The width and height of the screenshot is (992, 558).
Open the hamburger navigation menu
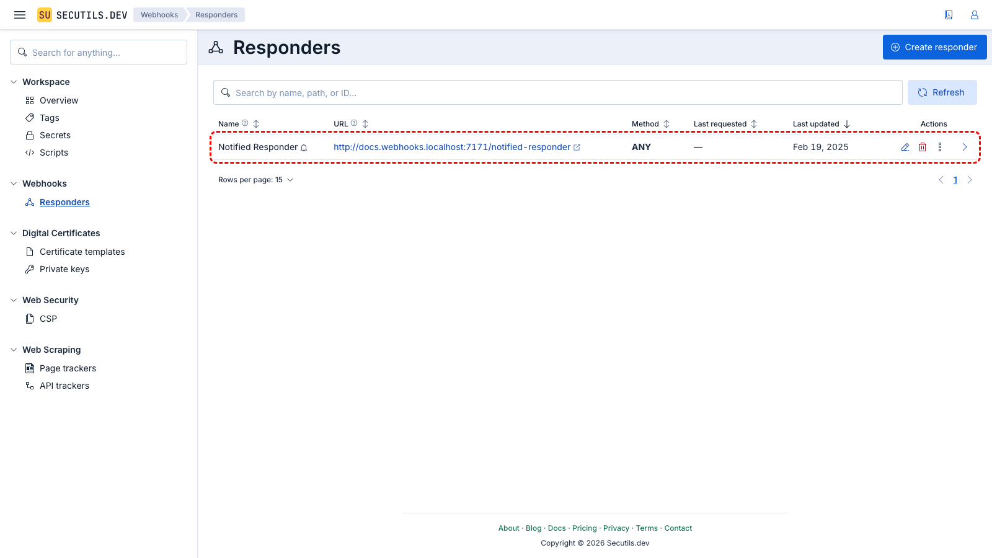coord(20,15)
